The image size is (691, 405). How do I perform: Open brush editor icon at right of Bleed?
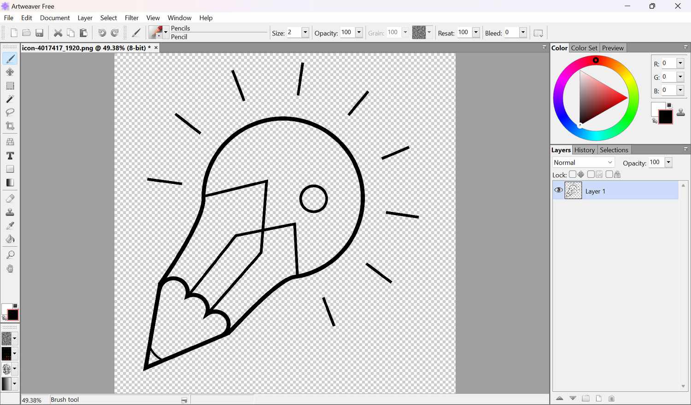(x=538, y=33)
